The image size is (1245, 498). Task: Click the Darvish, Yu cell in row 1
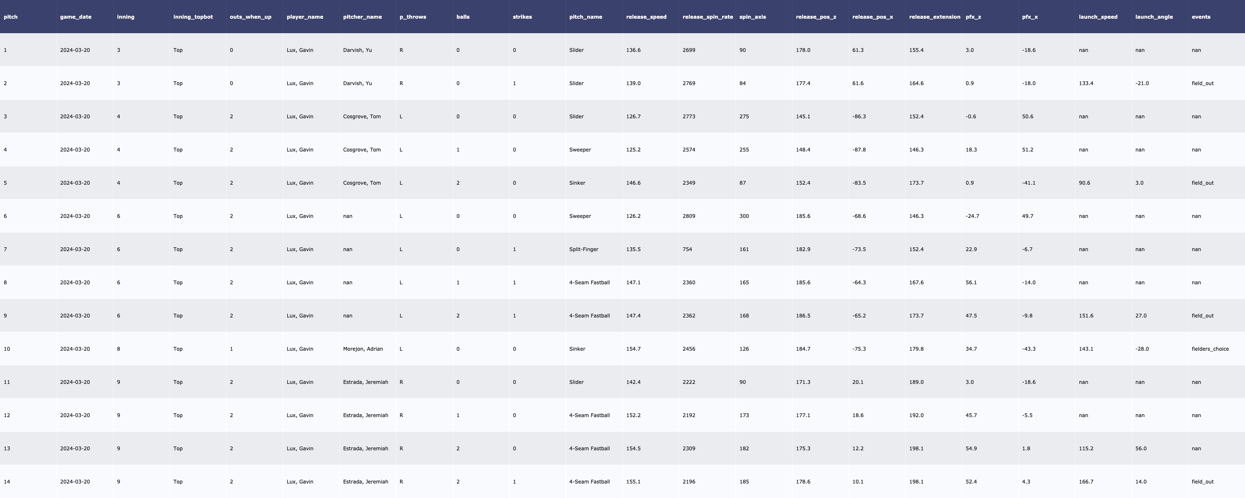357,50
